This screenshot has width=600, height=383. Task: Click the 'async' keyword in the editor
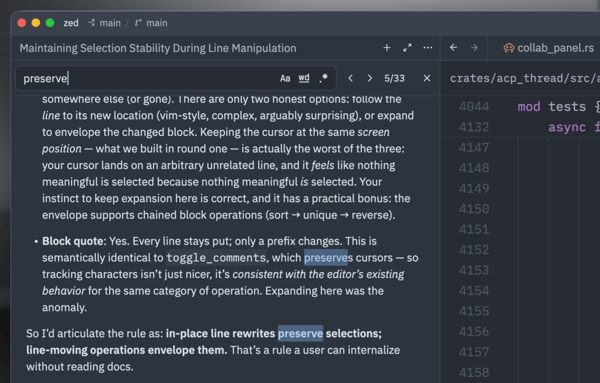tap(567, 127)
